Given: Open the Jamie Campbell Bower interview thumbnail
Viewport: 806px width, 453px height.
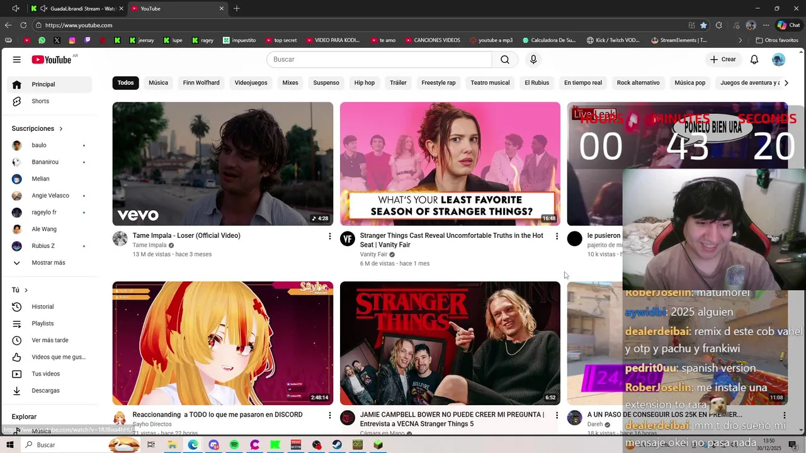Looking at the screenshot, I should [x=450, y=343].
